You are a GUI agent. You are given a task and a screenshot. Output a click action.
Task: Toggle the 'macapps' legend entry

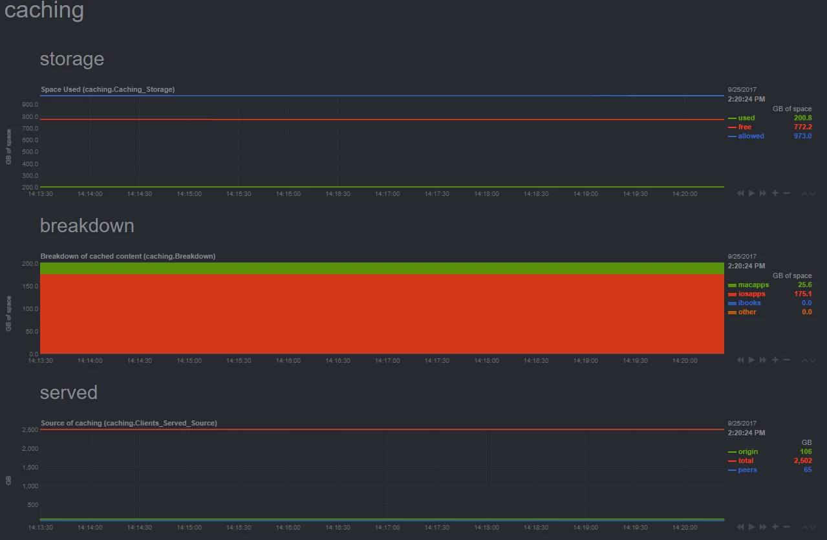(753, 285)
